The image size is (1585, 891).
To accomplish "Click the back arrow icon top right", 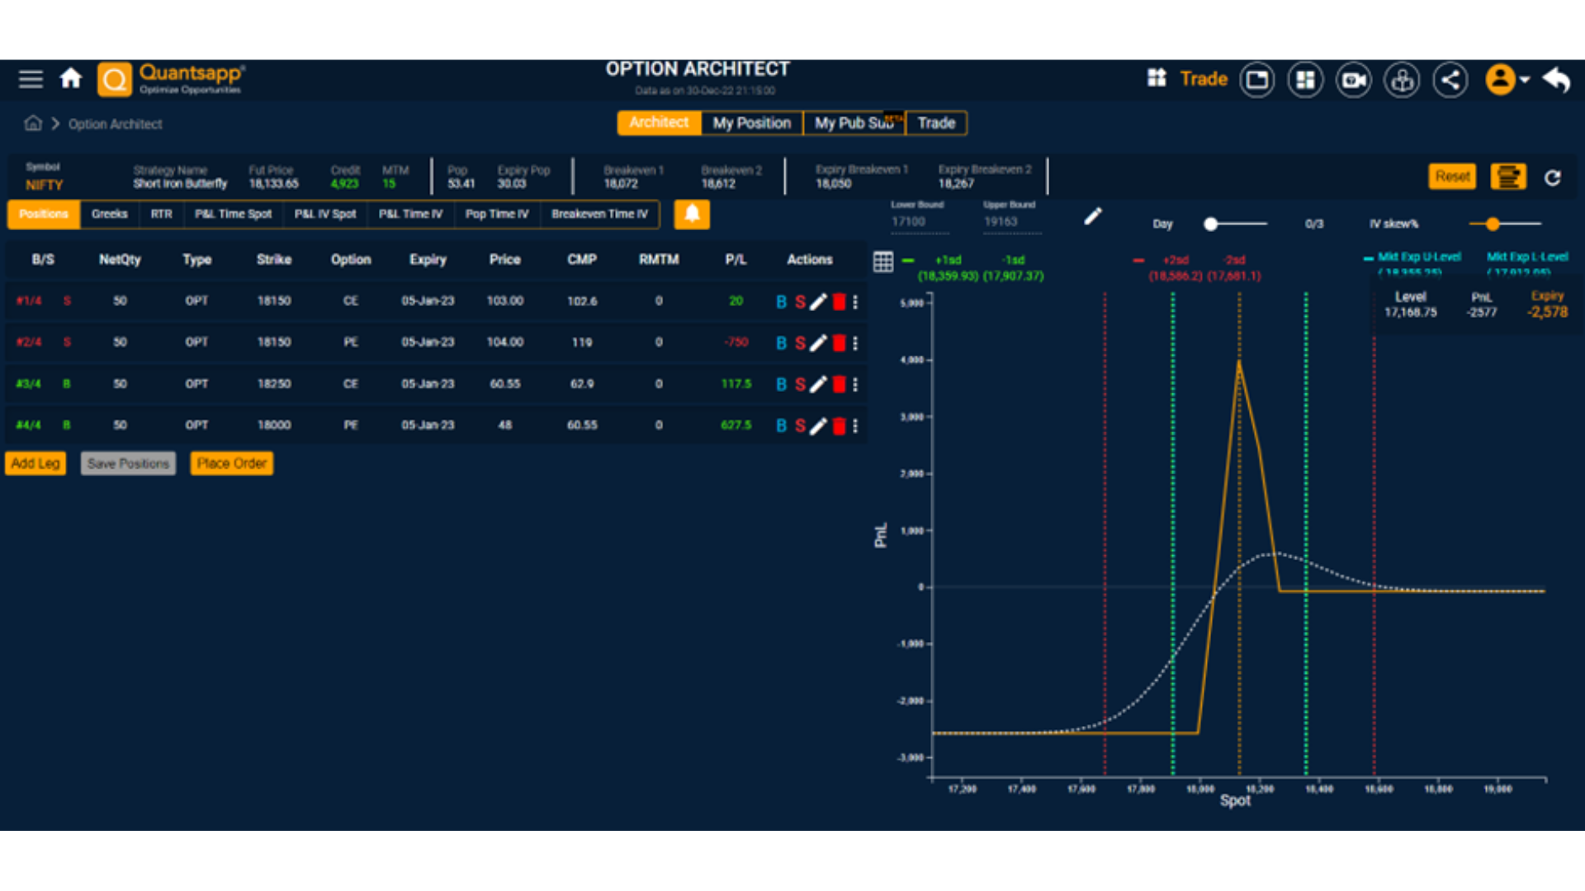I will pyautogui.click(x=1557, y=80).
